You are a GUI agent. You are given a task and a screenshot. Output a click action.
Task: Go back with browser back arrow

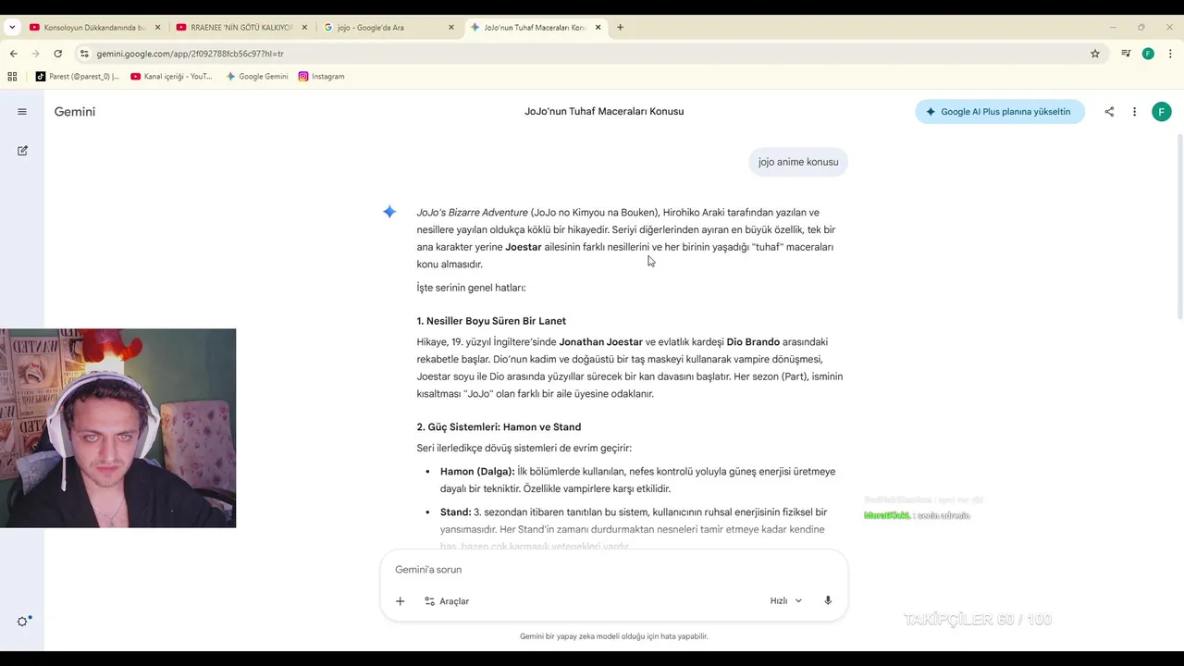tap(13, 54)
